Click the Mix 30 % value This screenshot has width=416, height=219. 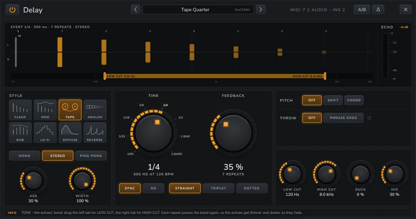click(x=394, y=194)
